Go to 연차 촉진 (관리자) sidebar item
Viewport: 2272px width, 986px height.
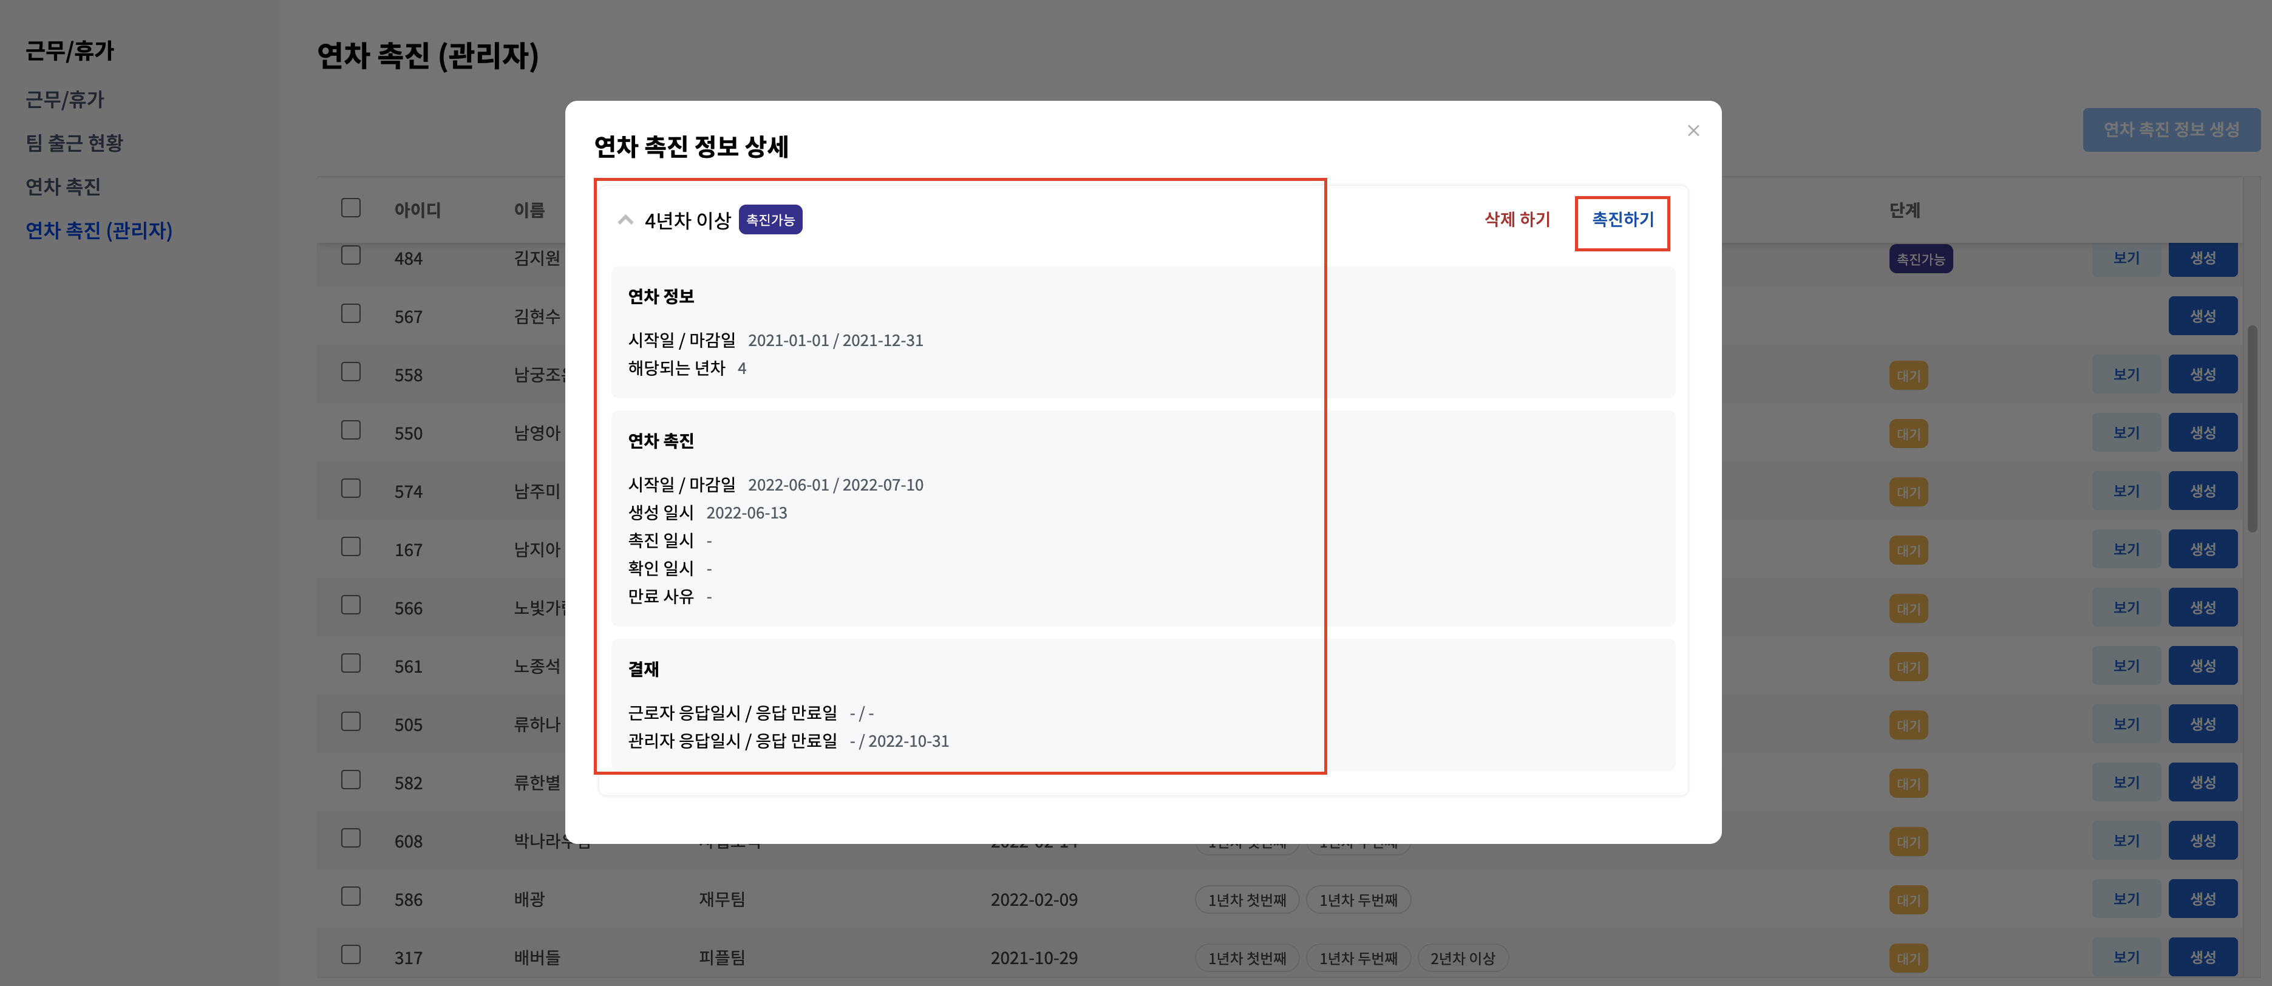pyautogui.click(x=99, y=231)
